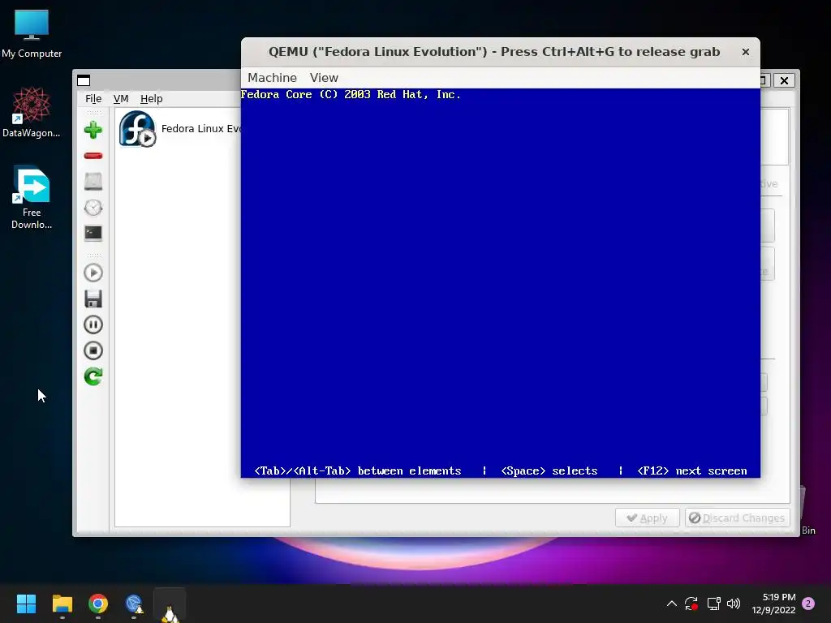The image size is (831, 623).
Task: Click the red minus remove VM icon
Action: click(93, 156)
